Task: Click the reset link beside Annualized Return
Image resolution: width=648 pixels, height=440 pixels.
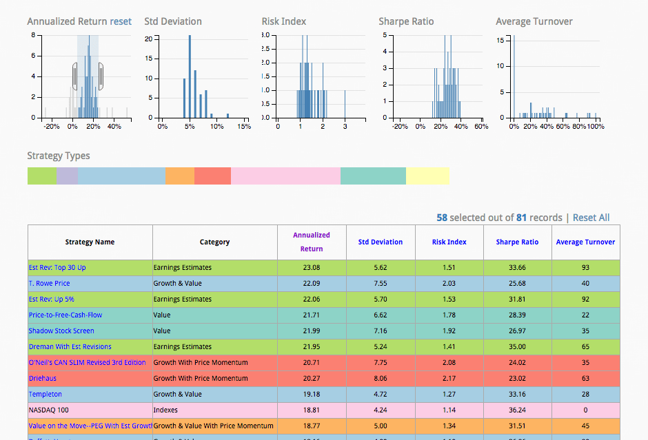Action: coord(120,21)
